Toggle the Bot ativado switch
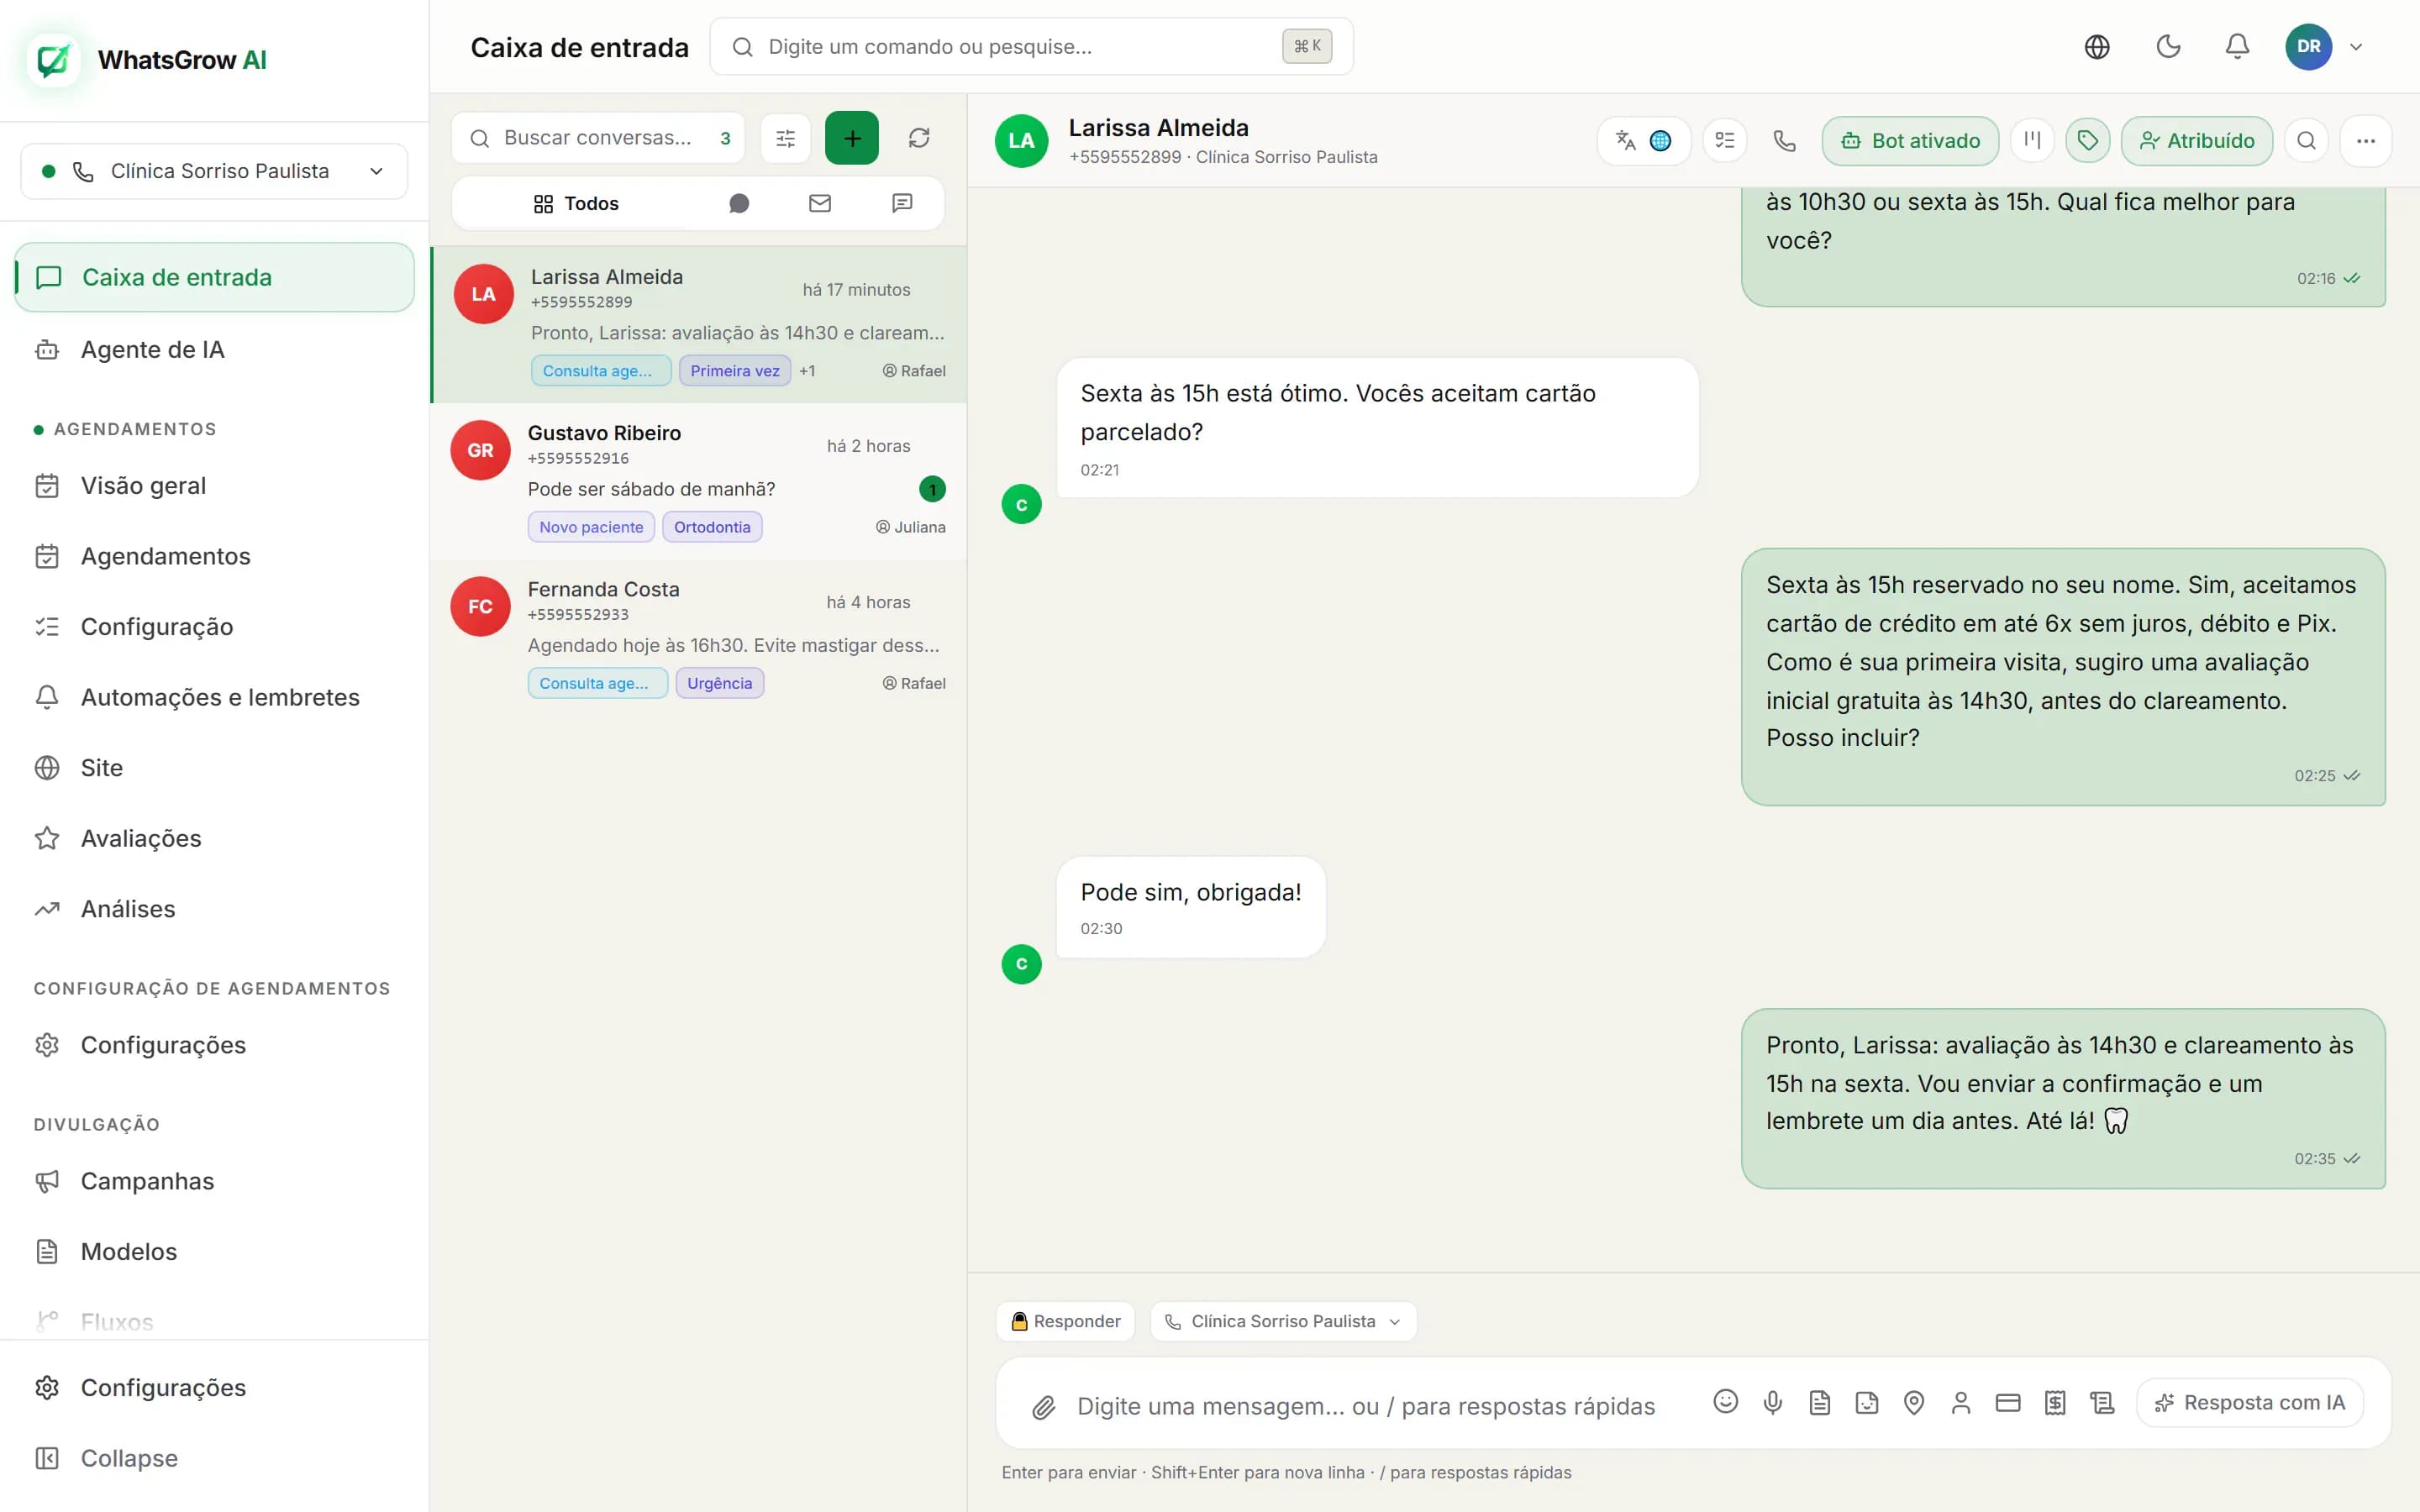2420x1512 pixels. (1910, 141)
